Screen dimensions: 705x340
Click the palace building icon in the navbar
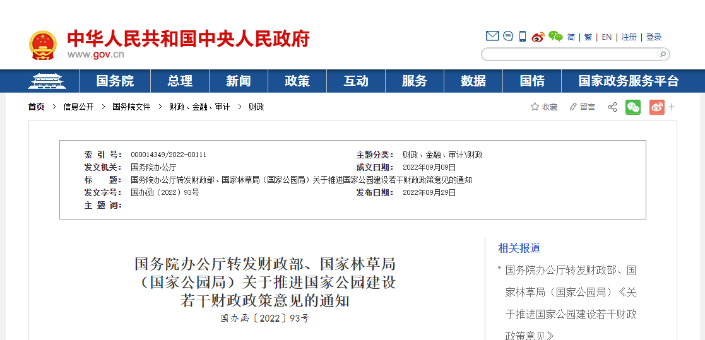[47, 81]
